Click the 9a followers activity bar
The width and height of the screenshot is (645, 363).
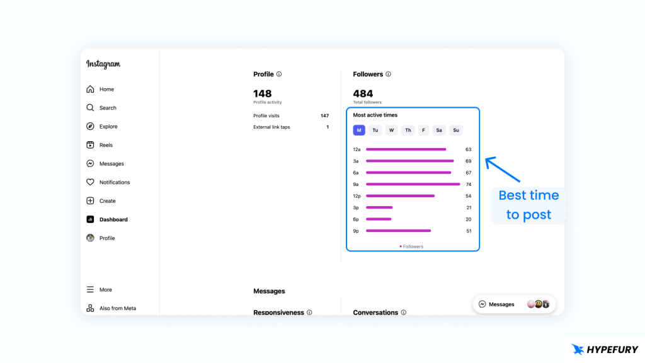(x=413, y=185)
